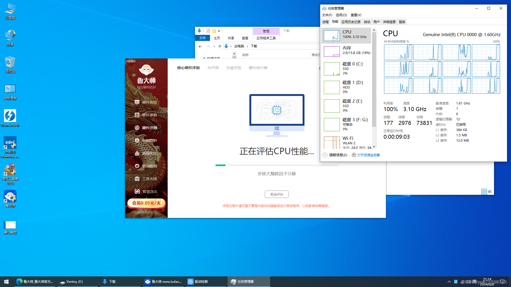Switch to 核心硬件评测 tab
Viewport: 511px width, 287px height.
pyautogui.click(x=188, y=68)
